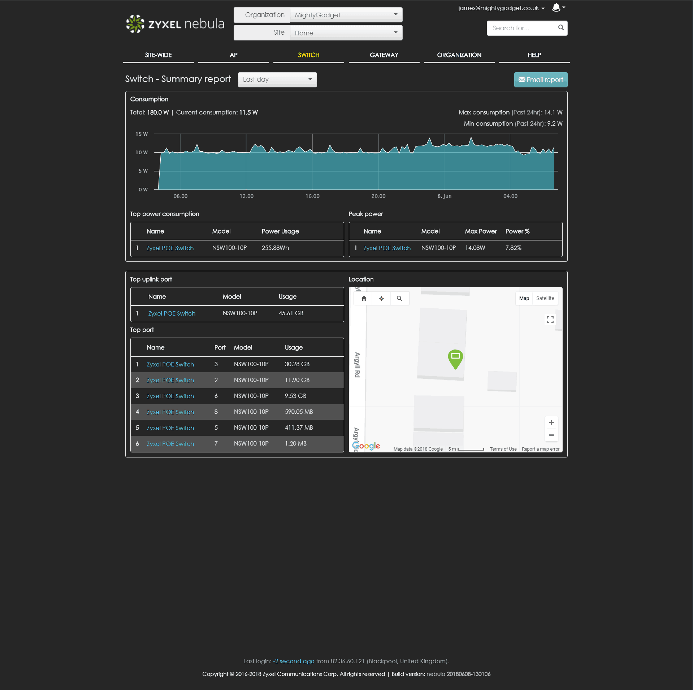Click the map home icon

[364, 298]
